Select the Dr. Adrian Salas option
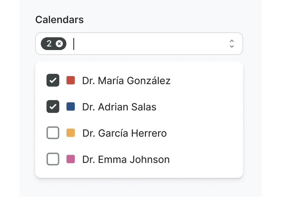This screenshot has height=197, width=284. tap(119, 107)
